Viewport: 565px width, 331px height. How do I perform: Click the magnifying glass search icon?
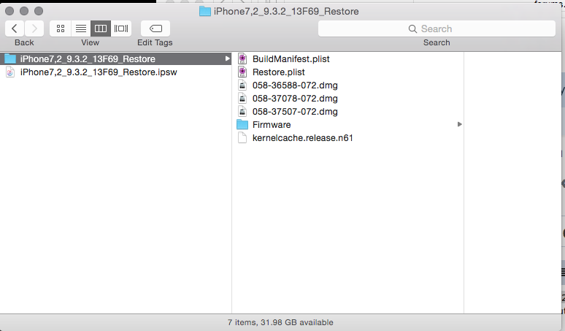tap(412, 28)
